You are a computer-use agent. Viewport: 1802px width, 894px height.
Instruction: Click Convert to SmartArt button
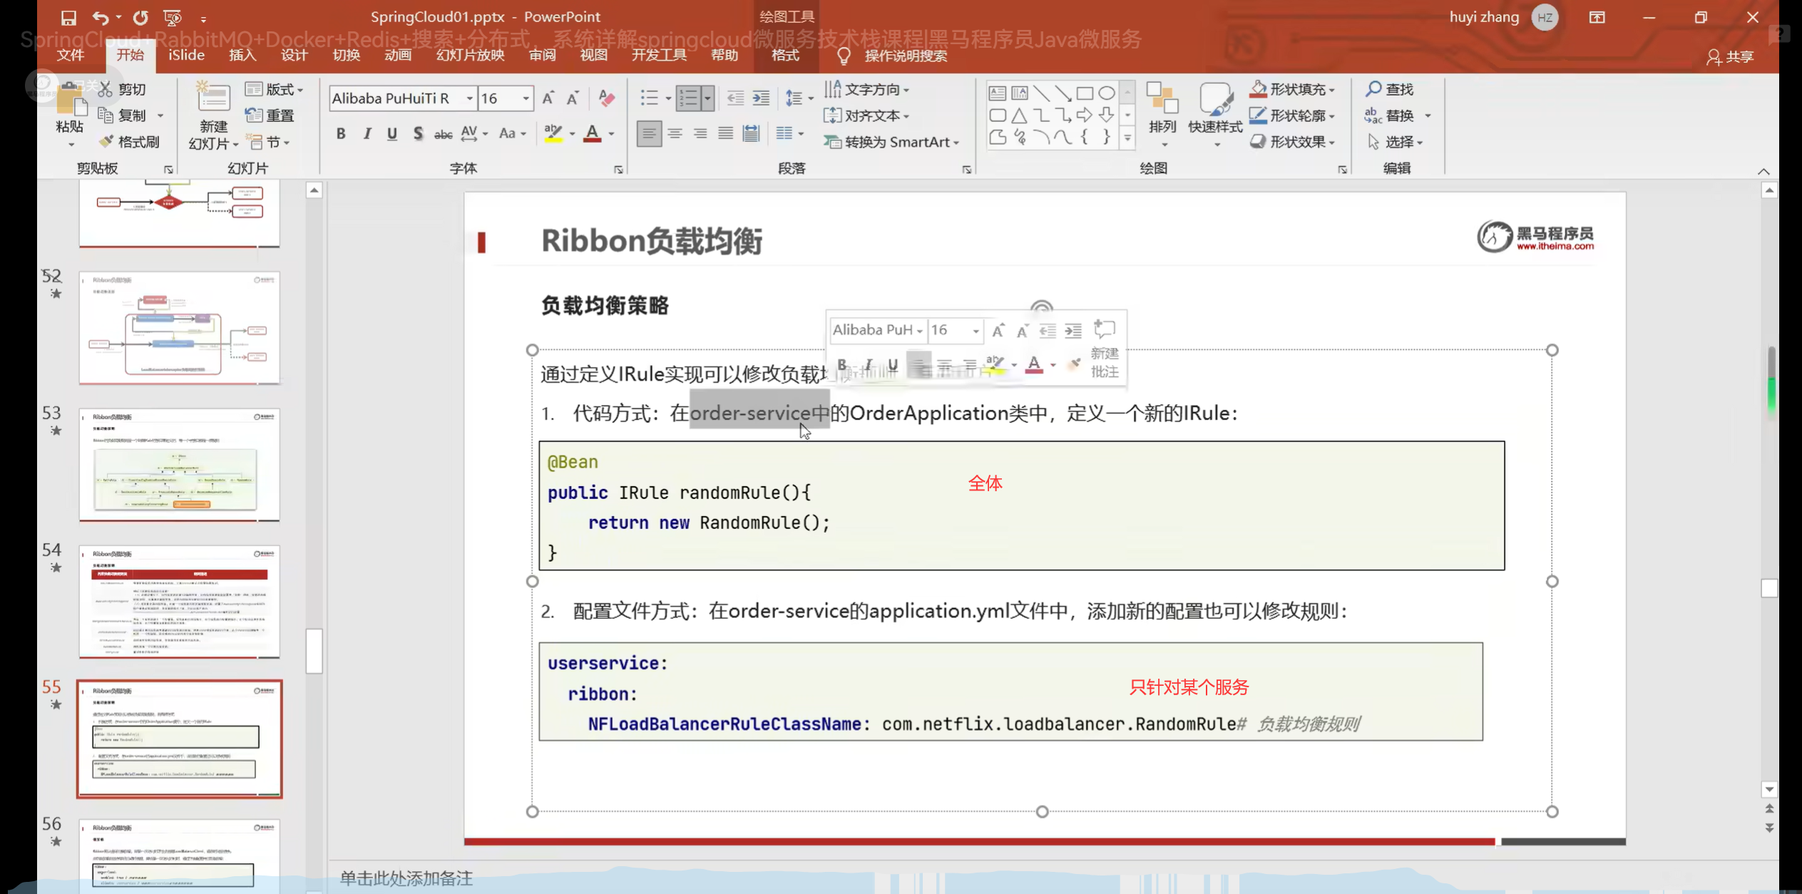tap(891, 142)
